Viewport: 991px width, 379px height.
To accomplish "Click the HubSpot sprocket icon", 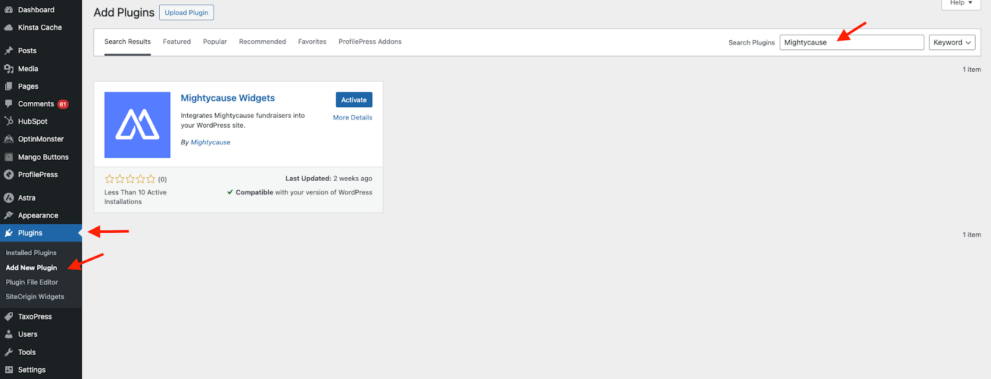I will [9, 121].
